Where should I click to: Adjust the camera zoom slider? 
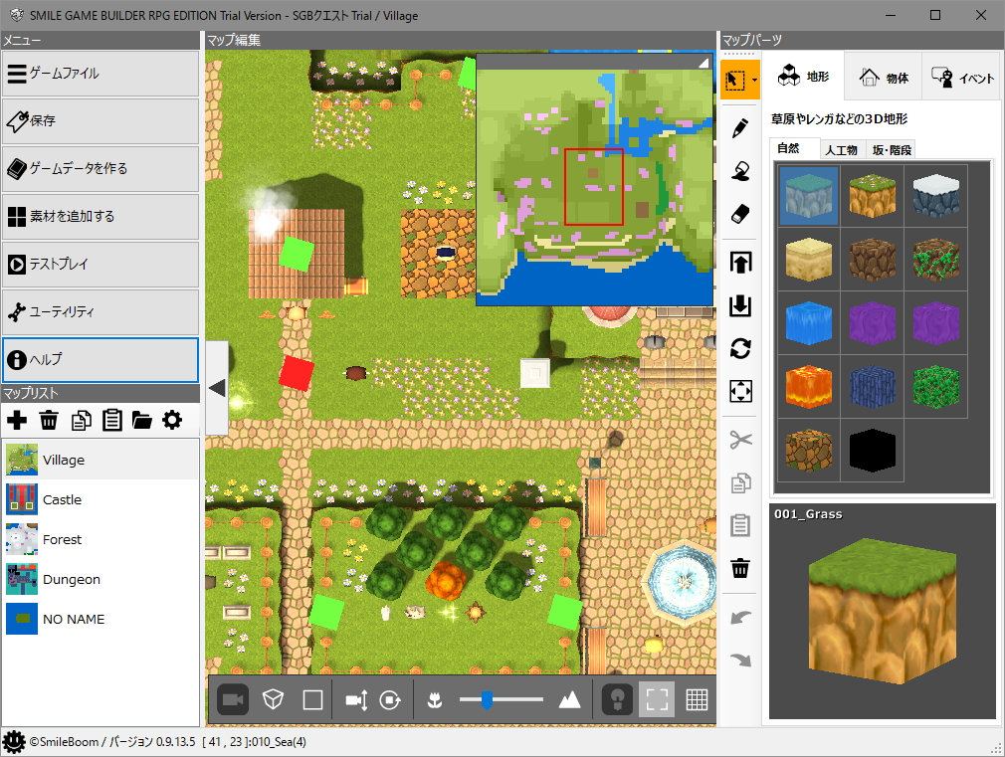click(487, 699)
